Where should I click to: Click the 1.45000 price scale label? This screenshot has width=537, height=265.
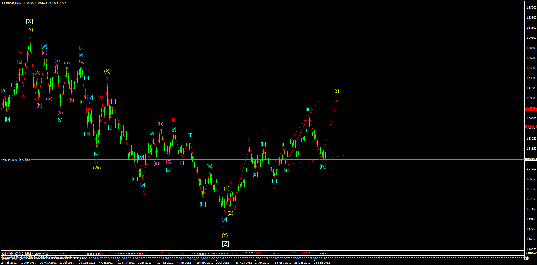coord(531,68)
